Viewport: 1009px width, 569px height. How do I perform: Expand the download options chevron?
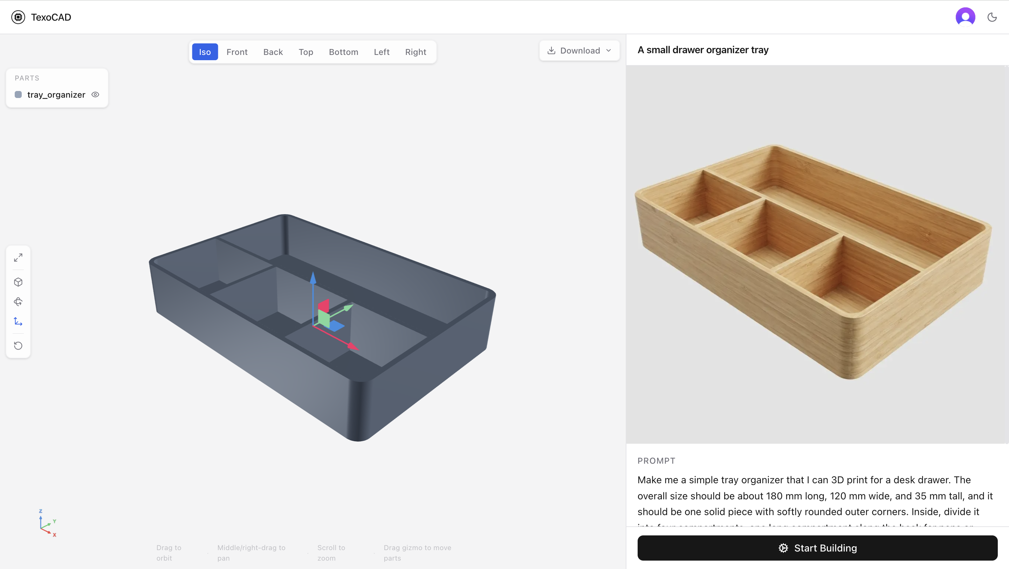(609, 50)
